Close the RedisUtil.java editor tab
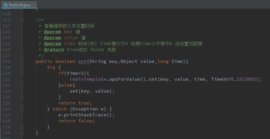 pyautogui.click(x=33, y=5)
